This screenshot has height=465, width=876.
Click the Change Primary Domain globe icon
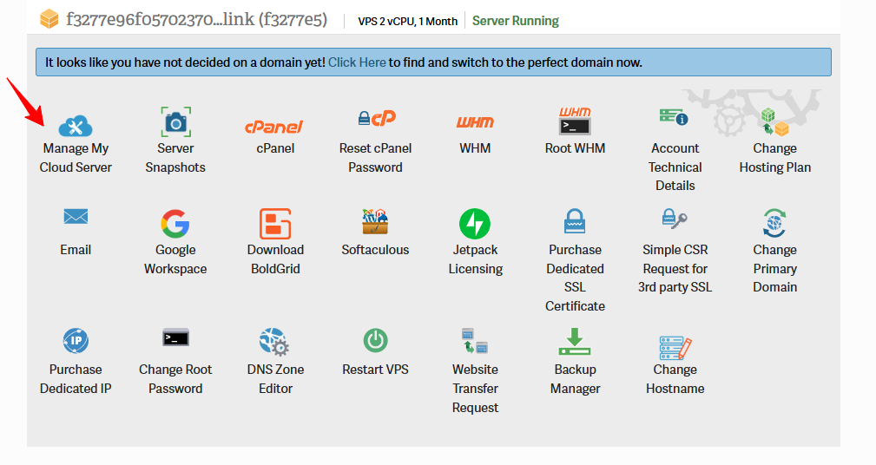(774, 223)
